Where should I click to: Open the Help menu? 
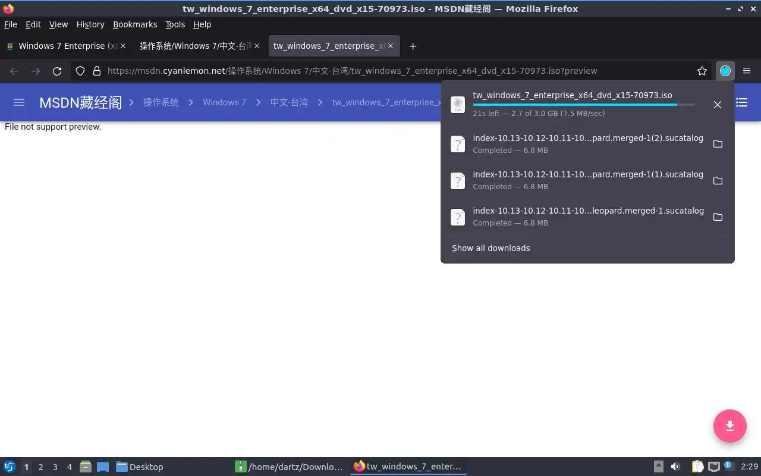pos(202,24)
